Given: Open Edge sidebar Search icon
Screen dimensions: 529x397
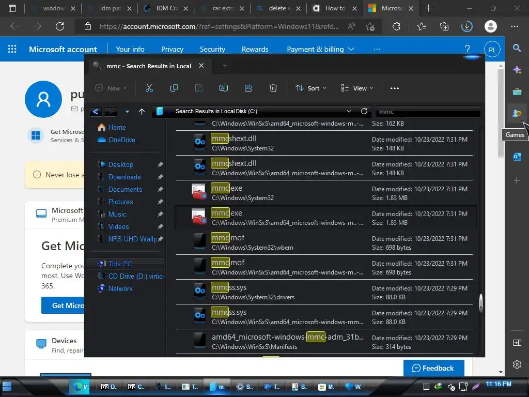Looking at the screenshot, I should pyautogui.click(x=517, y=48).
